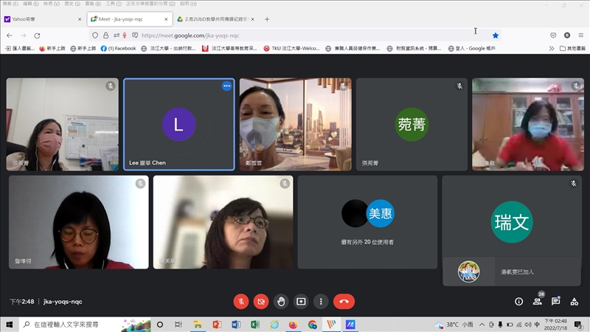590x332 pixels.
Task: Click the present screen icon
Action: tap(301, 301)
